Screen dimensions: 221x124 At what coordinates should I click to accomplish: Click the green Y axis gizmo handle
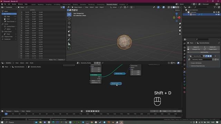click(x=174, y=18)
